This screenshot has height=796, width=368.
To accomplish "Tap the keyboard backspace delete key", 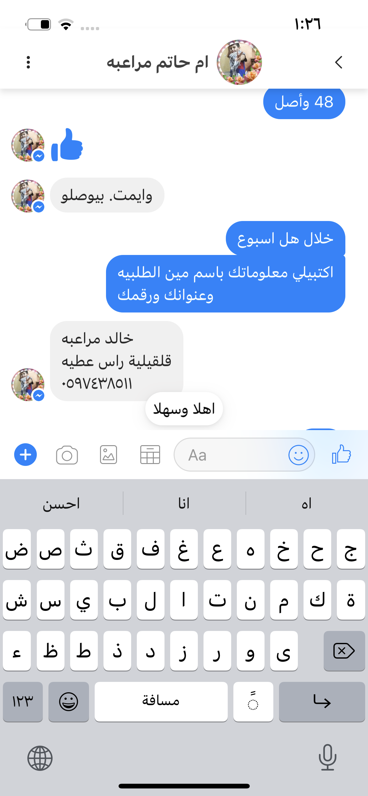I will (344, 651).
